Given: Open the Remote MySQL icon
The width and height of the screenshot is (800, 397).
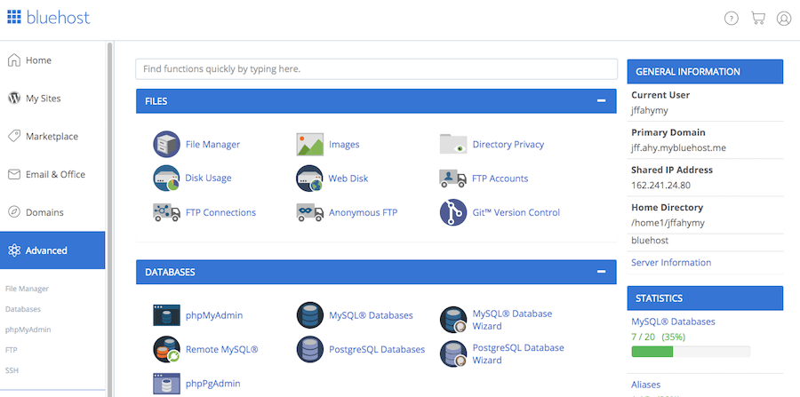Looking at the screenshot, I should 166,349.
